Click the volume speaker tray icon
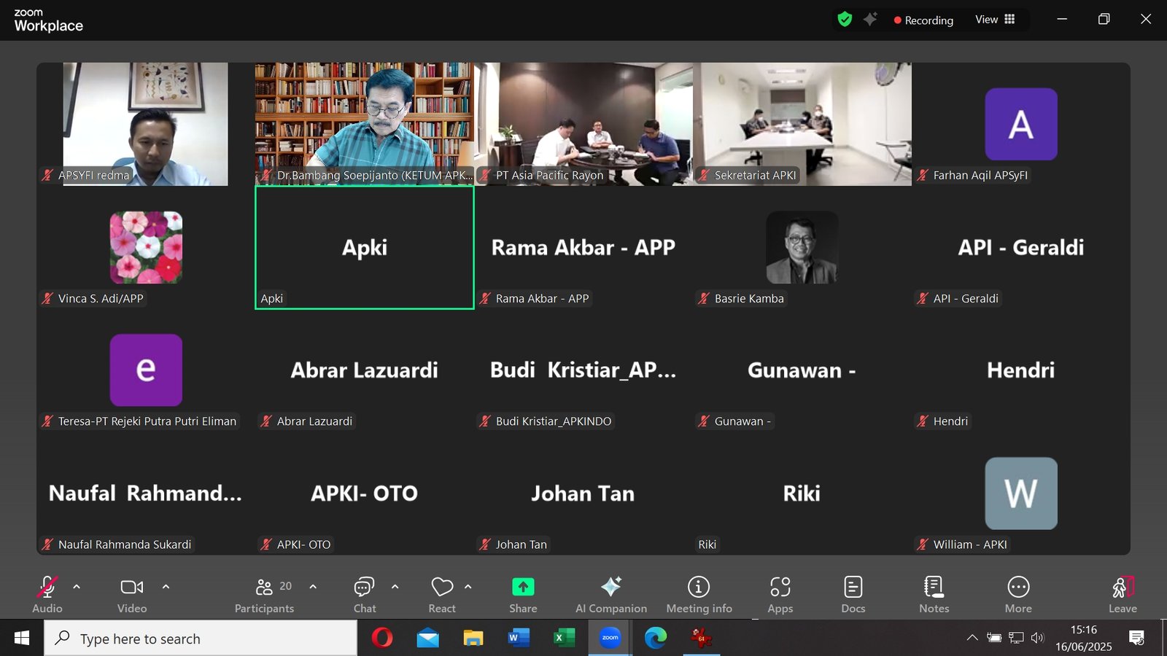1167x656 pixels. pos(1038,638)
